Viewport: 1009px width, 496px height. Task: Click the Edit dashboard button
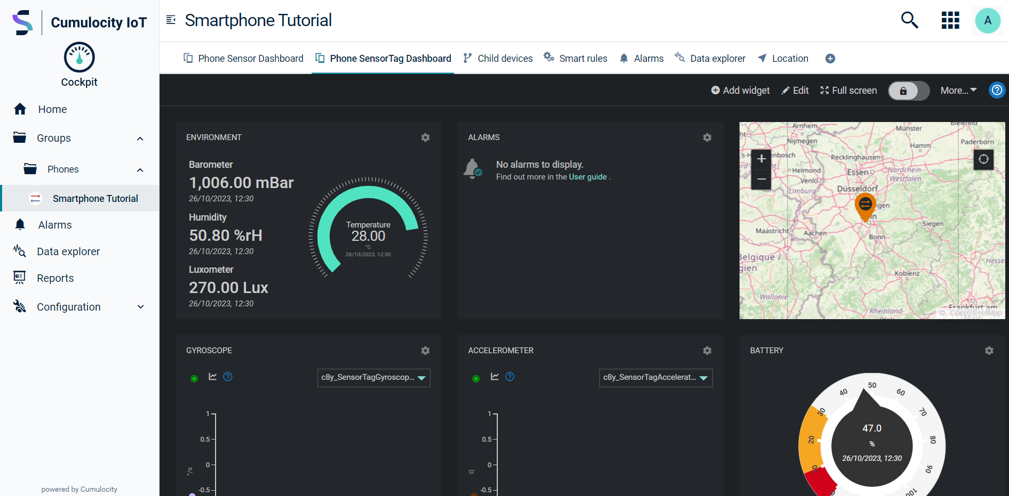tap(795, 91)
